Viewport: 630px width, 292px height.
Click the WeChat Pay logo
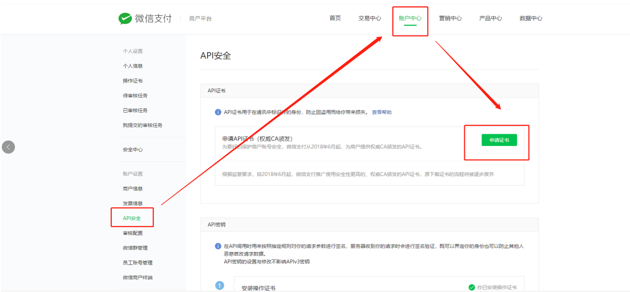[145, 18]
